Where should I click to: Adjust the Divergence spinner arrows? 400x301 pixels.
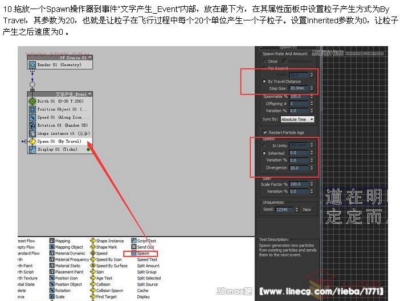312,168
